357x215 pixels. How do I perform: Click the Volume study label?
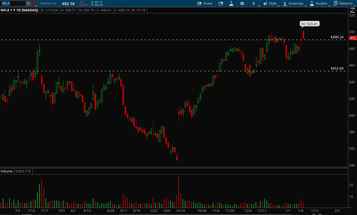point(6,171)
